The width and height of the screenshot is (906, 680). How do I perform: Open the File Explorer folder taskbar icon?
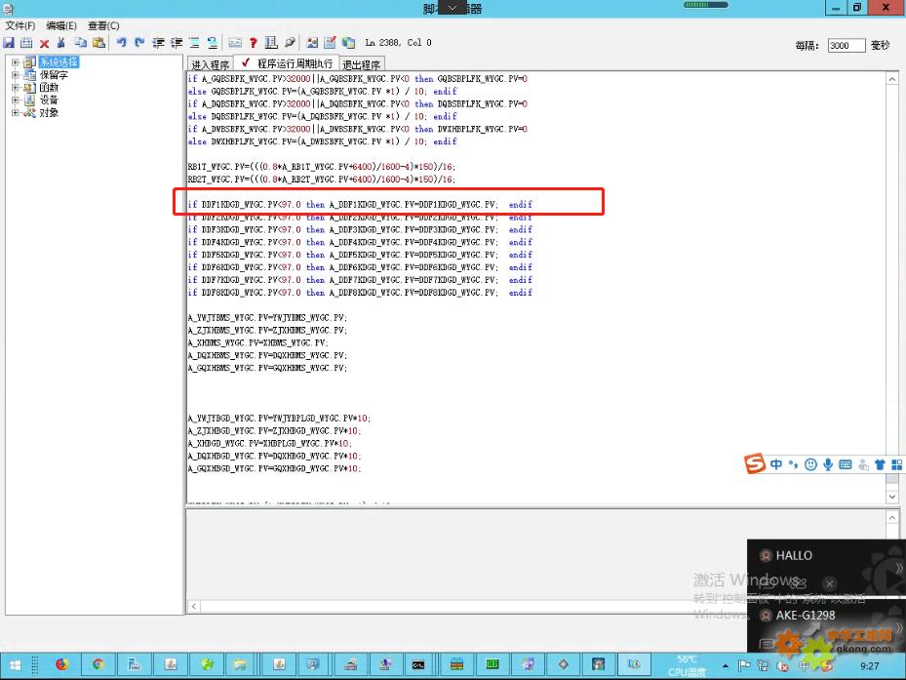[240, 665]
